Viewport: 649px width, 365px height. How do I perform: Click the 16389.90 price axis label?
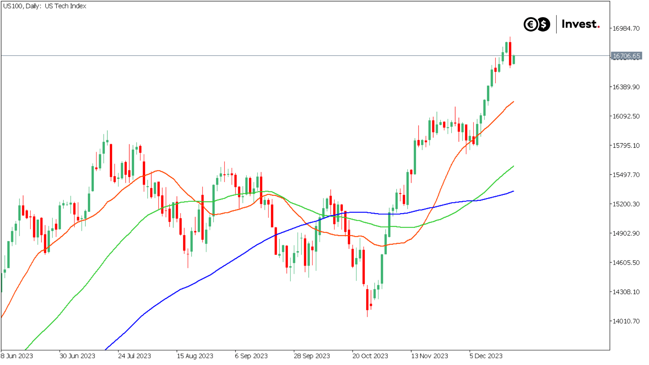pos(626,87)
